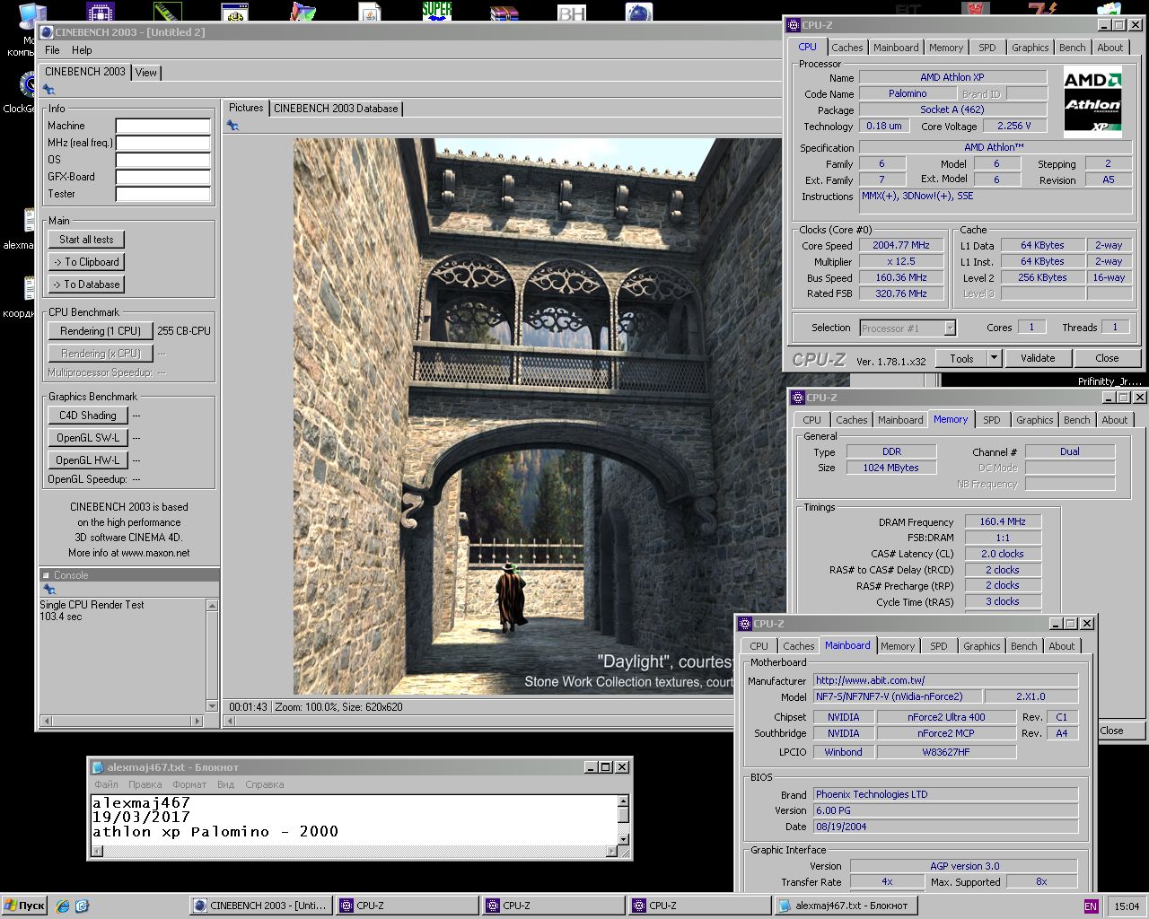Image resolution: width=1149 pixels, height=919 pixels.
Task: Click the AMD Athlon XP logo in CPU-Z
Action: [x=1092, y=101]
